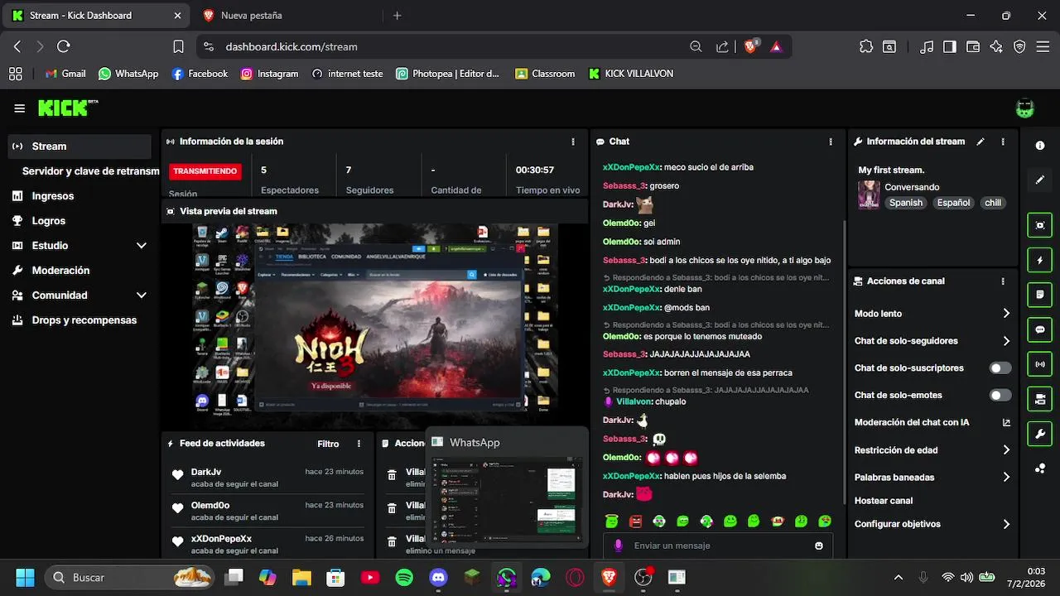Open Acciones de canal options menu

1003,281
